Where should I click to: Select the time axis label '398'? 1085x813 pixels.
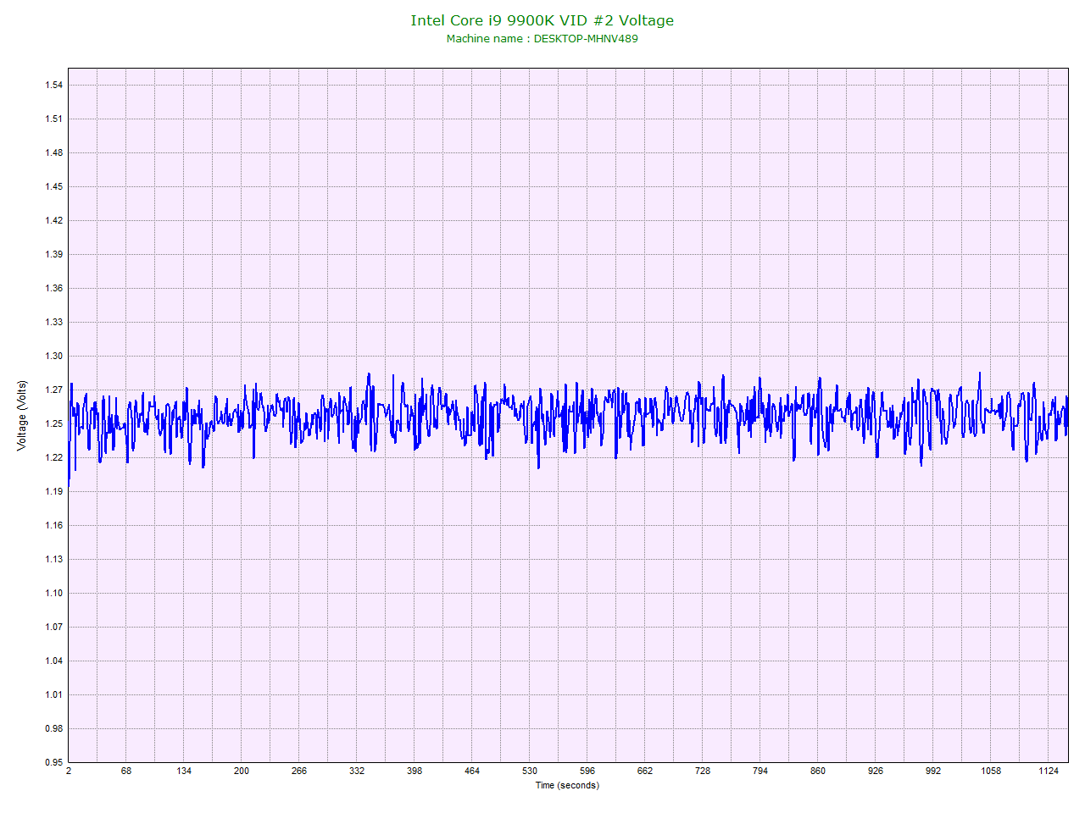click(x=415, y=771)
